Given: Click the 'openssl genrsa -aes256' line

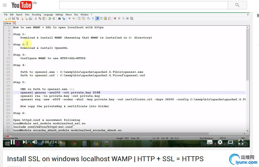Looking at the screenshot, I should point(60,92).
